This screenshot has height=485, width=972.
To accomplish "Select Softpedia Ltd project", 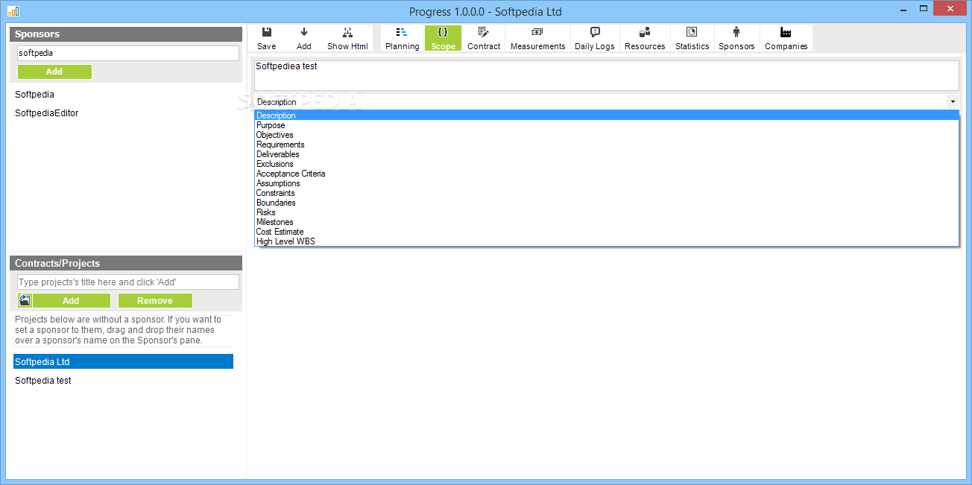I will tap(123, 361).
